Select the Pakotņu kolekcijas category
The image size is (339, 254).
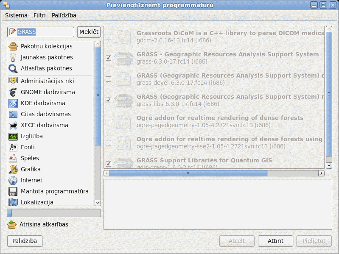pos(50,46)
